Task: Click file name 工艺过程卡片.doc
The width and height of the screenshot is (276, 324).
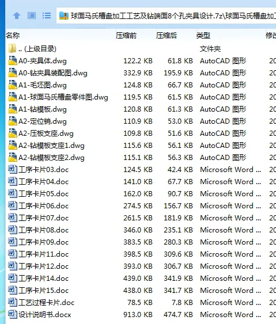Action: (x=46, y=303)
